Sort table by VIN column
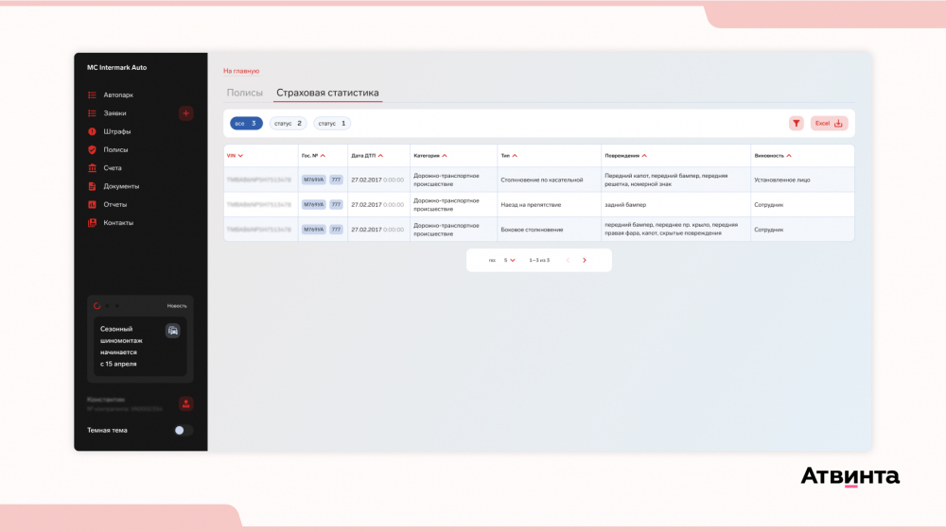The height and width of the screenshot is (532, 946). (x=235, y=156)
